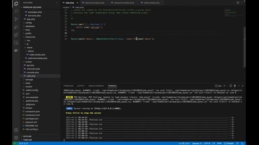Click the remote window indicator in status bar

pyautogui.click(x=15, y=143)
